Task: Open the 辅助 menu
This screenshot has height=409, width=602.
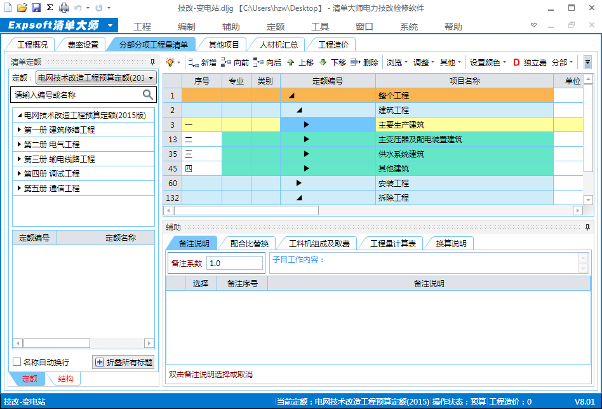Action: pos(231,27)
